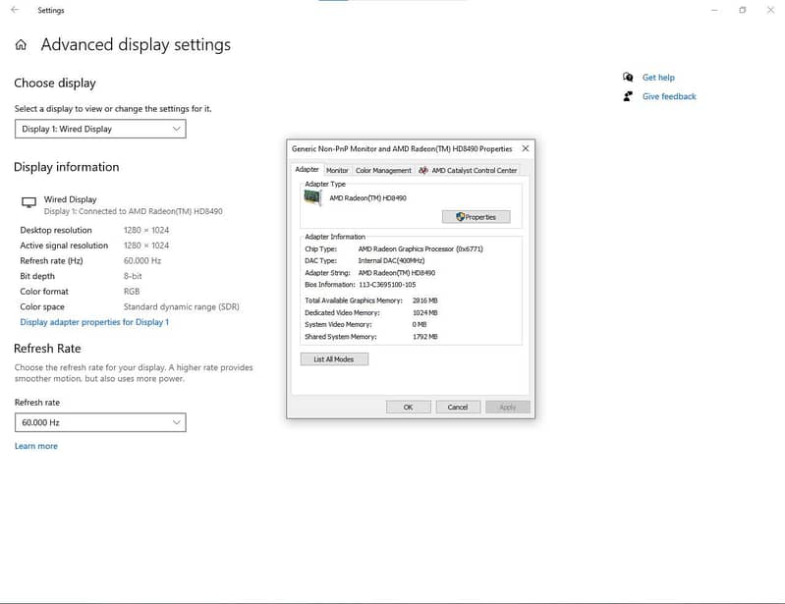Restore down the Settings window
This screenshot has width=785, height=604.
[x=743, y=10]
